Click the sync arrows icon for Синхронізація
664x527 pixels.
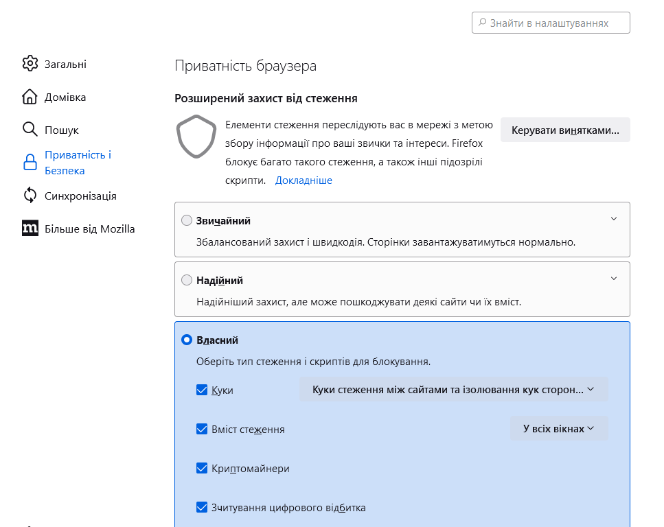tap(30, 196)
